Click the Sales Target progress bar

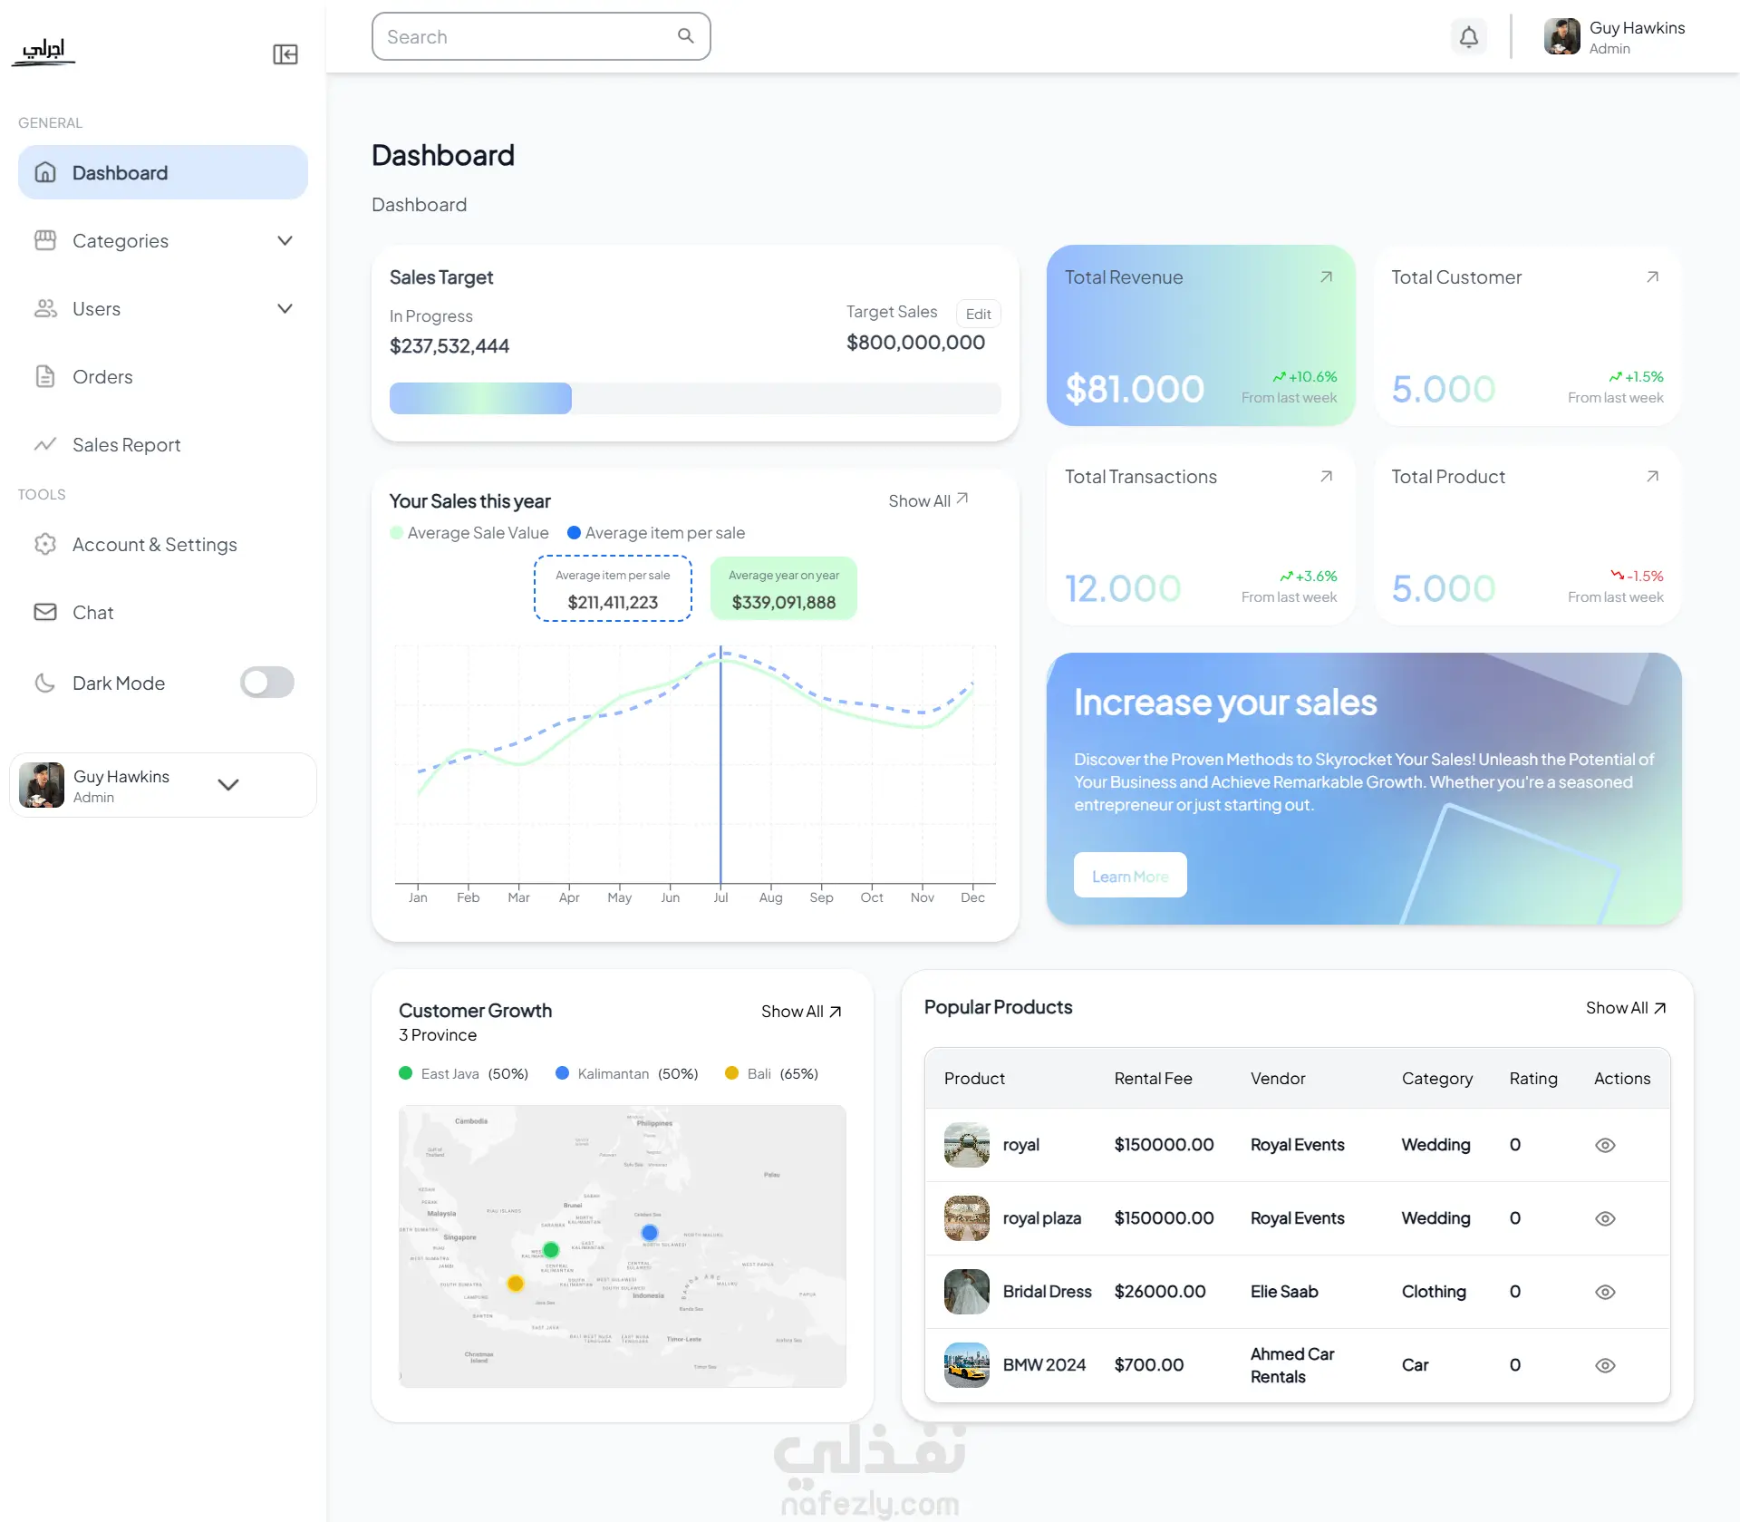tap(694, 399)
